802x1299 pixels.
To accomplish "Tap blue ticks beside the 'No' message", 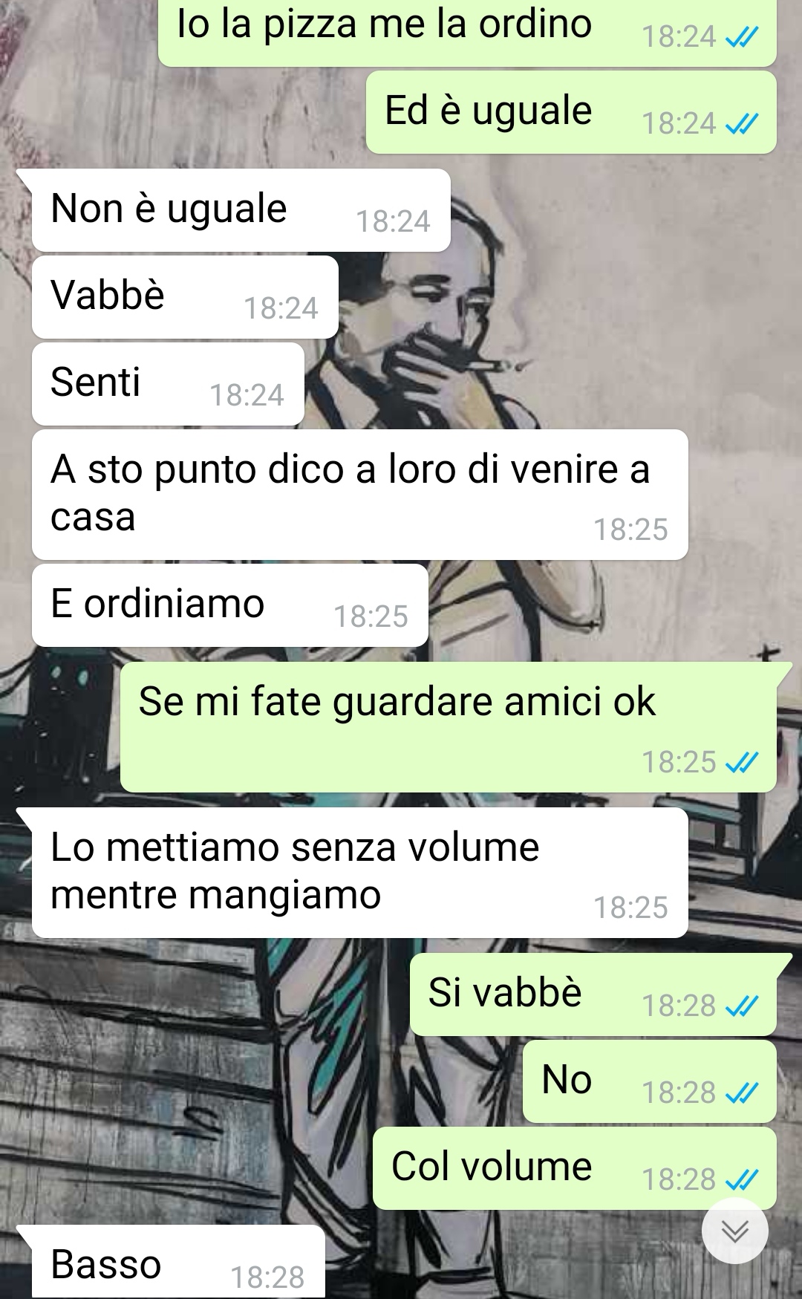I will (x=742, y=1093).
